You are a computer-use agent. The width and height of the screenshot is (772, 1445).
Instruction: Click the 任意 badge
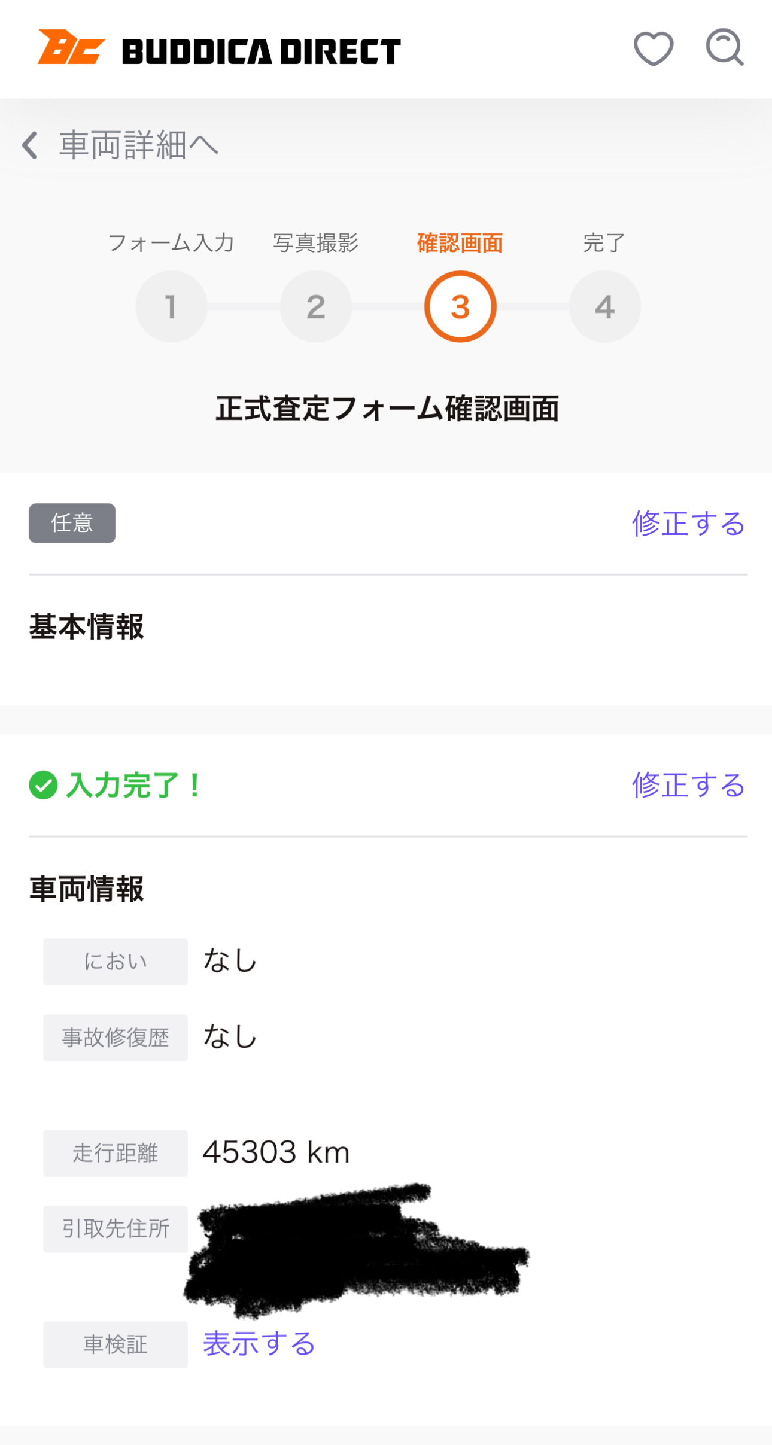coord(72,523)
